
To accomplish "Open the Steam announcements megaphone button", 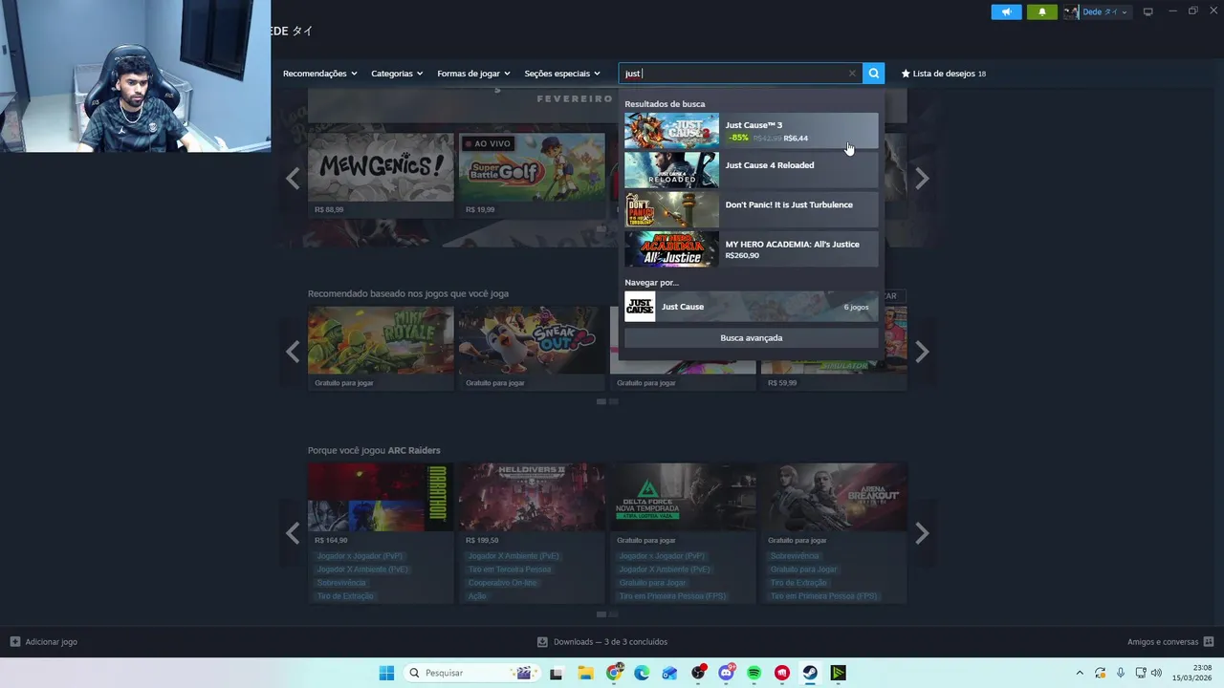I will 1006,11.
